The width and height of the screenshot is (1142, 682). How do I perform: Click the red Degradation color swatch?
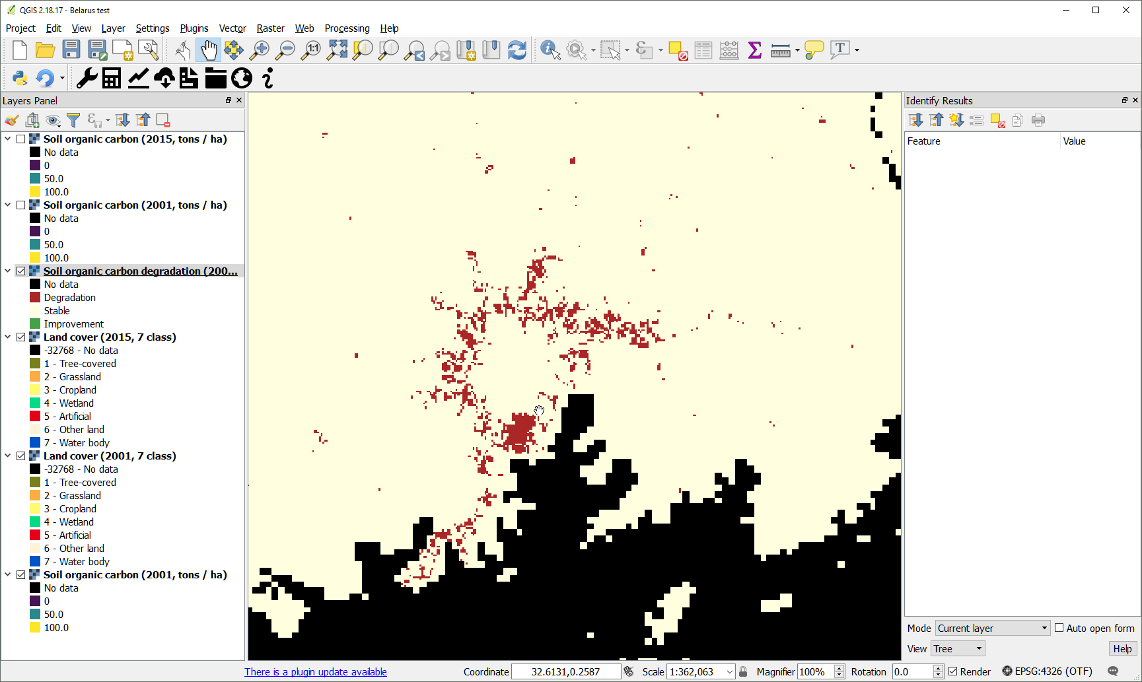click(x=35, y=297)
